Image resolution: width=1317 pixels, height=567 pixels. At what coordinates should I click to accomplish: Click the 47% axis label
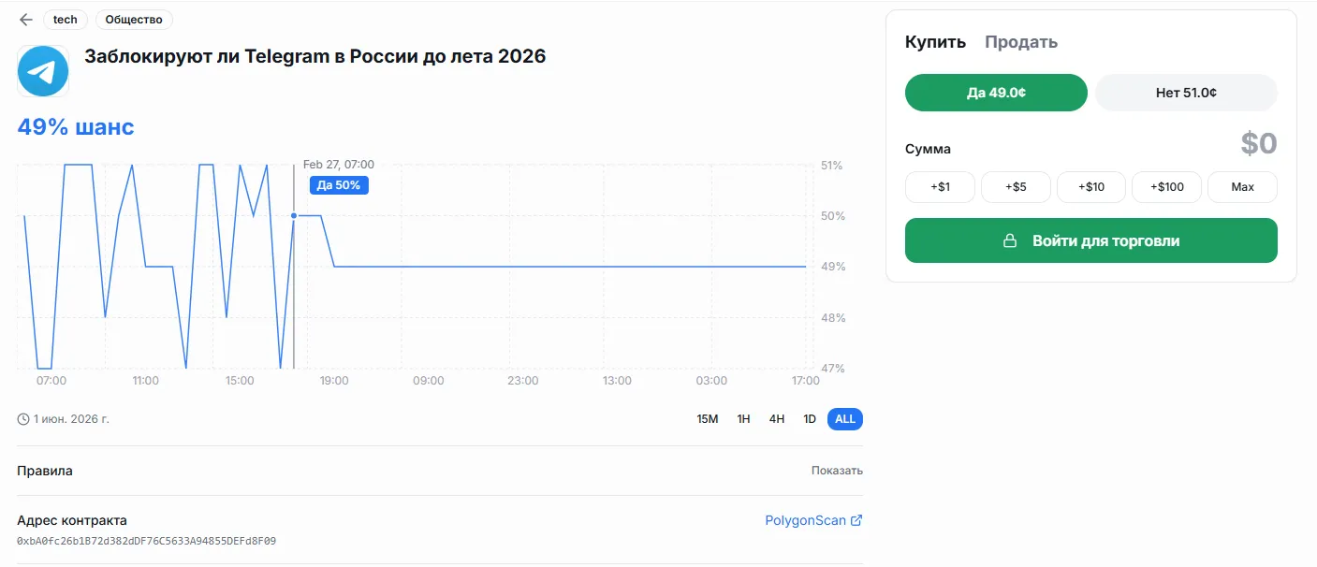(x=831, y=369)
